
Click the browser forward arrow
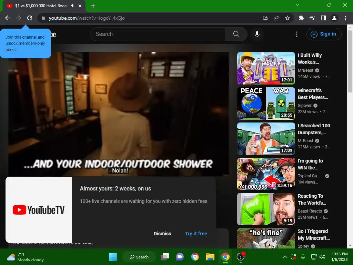point(19,18)
